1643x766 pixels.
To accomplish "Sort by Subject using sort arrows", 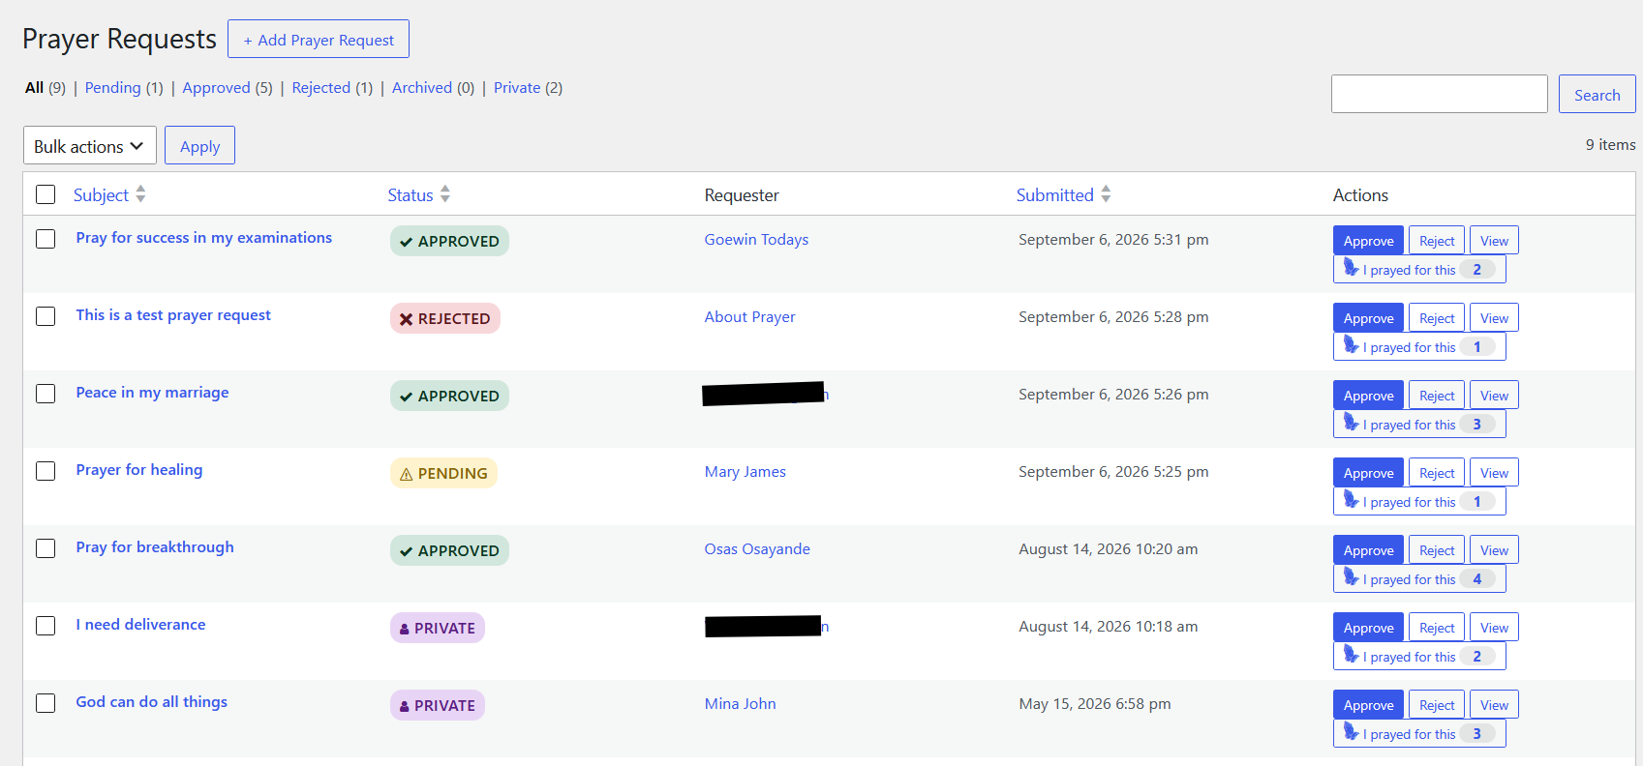I will [140, 194].
